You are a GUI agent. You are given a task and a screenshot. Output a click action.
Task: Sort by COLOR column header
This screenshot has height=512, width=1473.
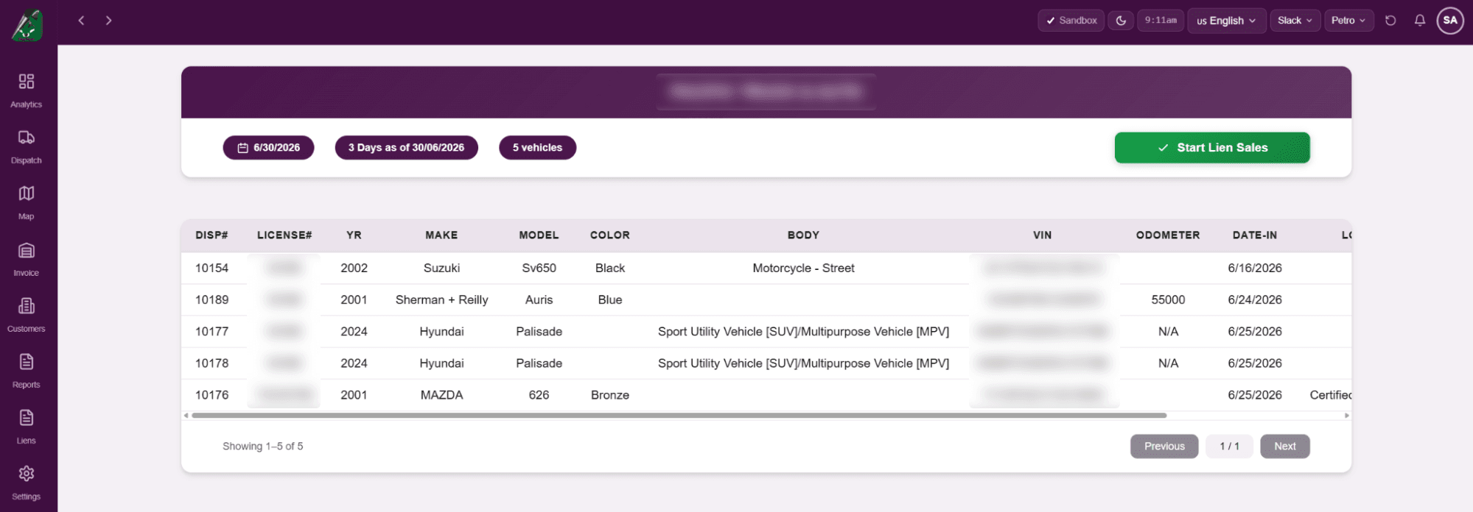point(610,235)
